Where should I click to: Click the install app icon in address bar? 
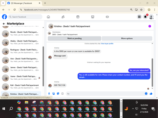pos(136,10)
